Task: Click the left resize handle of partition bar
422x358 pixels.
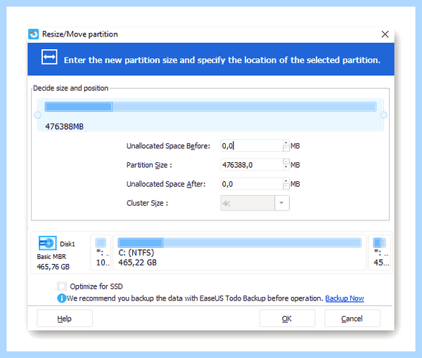Action: [37, 115]
